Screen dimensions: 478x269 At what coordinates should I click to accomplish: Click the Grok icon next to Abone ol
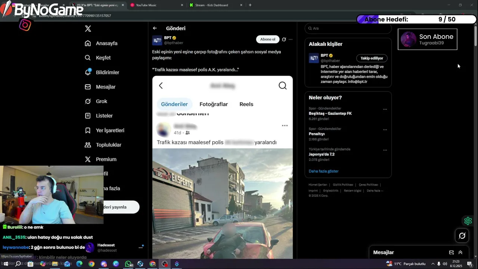[x=284, y=39]
